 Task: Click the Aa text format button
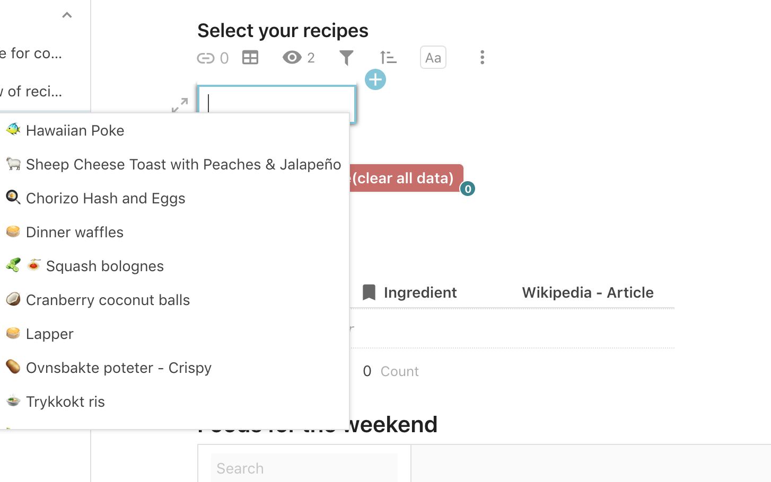[x=433, y=57]
